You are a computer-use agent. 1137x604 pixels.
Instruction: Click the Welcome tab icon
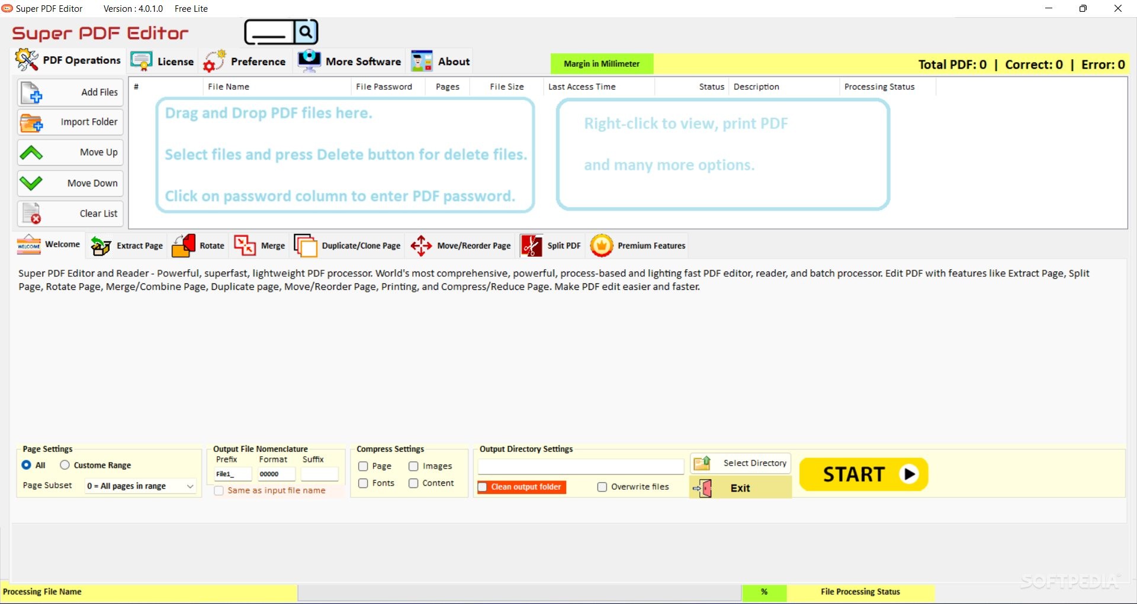click(x=28, y=245)
